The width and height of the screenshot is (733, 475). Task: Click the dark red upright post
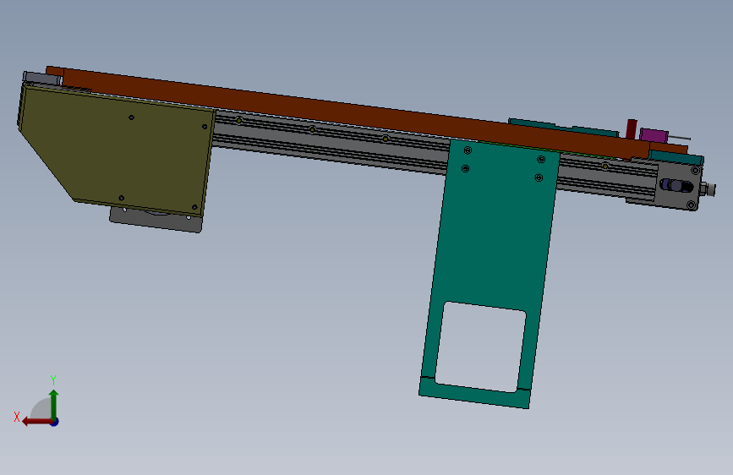pyautogui.click(x=632, y=129)
